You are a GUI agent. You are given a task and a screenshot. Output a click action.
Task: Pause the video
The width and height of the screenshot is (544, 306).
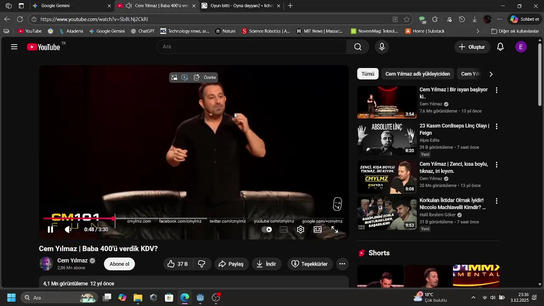(50, 229)
